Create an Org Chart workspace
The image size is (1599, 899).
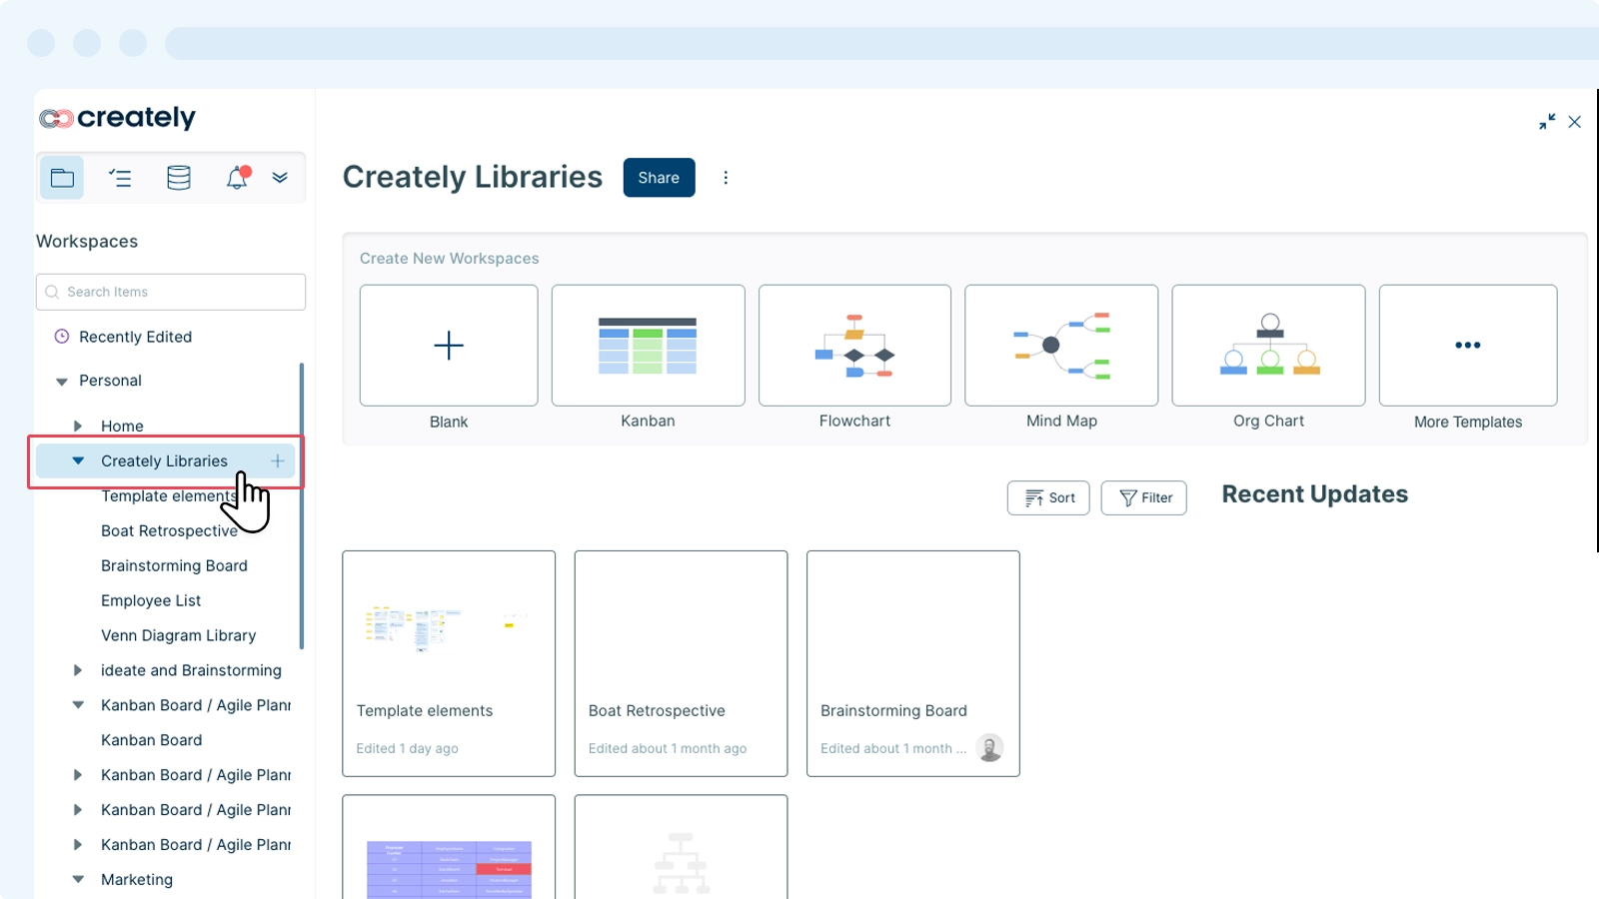(x=1268, y=346)
